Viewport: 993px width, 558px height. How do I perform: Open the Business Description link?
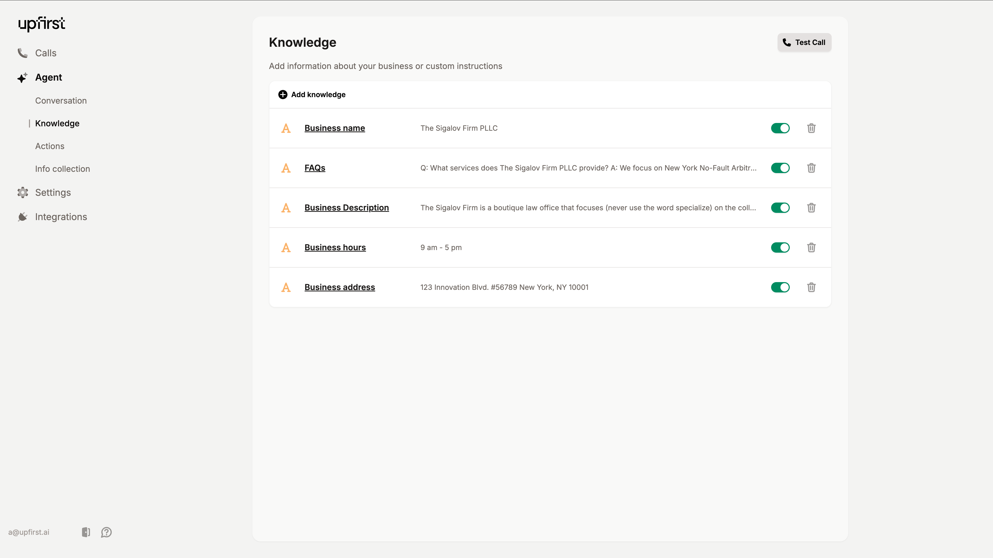coord(346,207)
